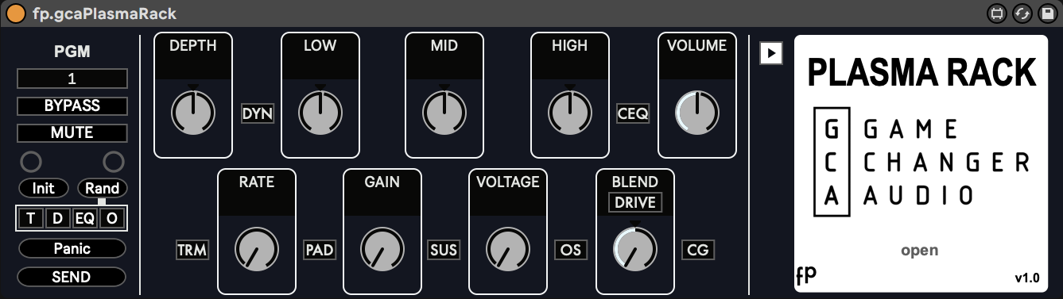This screenshot has width=1063, height=299.
Task: Toggle the TRM button
Action: tap(192, 251)
